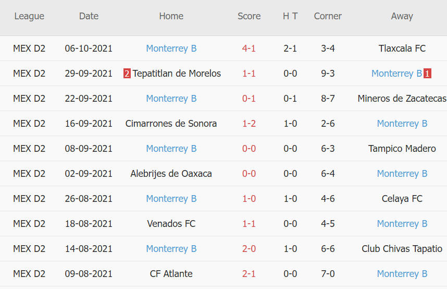
Task: Click the 1-2 score against Cimarrones
Action: pyautogui.click(x=249, y=124)
